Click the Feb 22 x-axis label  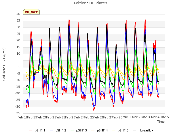[60, 117]
